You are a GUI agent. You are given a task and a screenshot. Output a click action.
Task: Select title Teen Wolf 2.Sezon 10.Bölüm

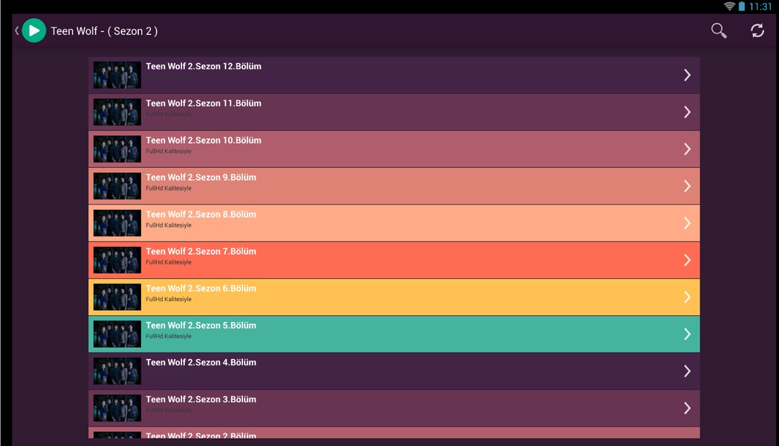click(203, 140)
